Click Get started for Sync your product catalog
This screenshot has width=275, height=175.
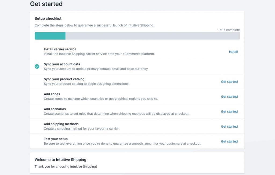[x=229, y=82]
